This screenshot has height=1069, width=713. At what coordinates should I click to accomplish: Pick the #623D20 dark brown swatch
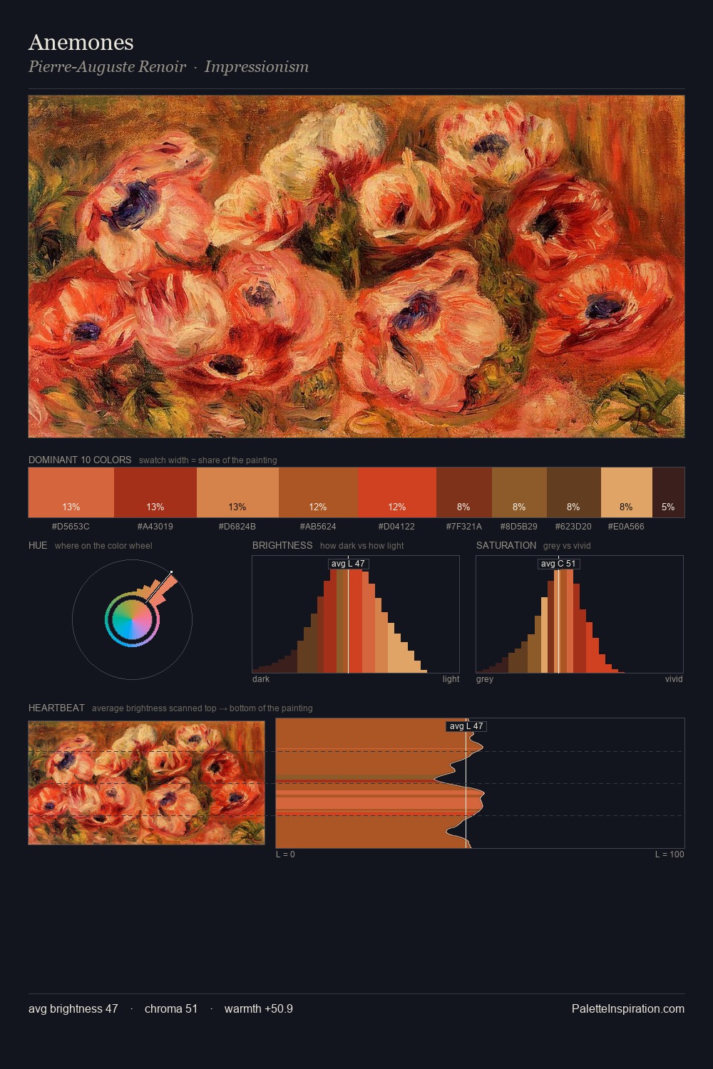pyautogui.click(x=574, y=492)
